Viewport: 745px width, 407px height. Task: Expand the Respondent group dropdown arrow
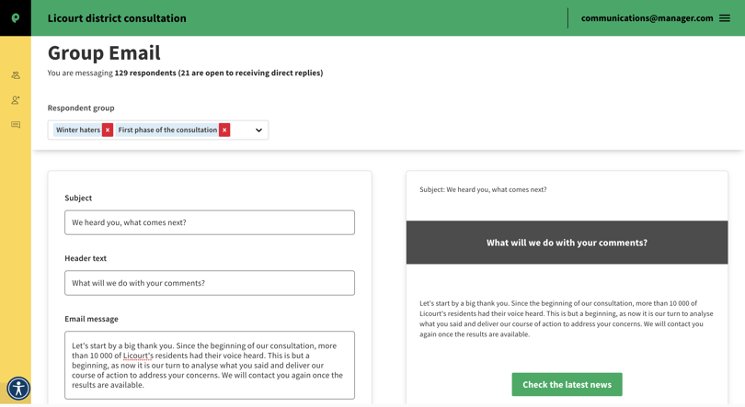tap(258, 130)
